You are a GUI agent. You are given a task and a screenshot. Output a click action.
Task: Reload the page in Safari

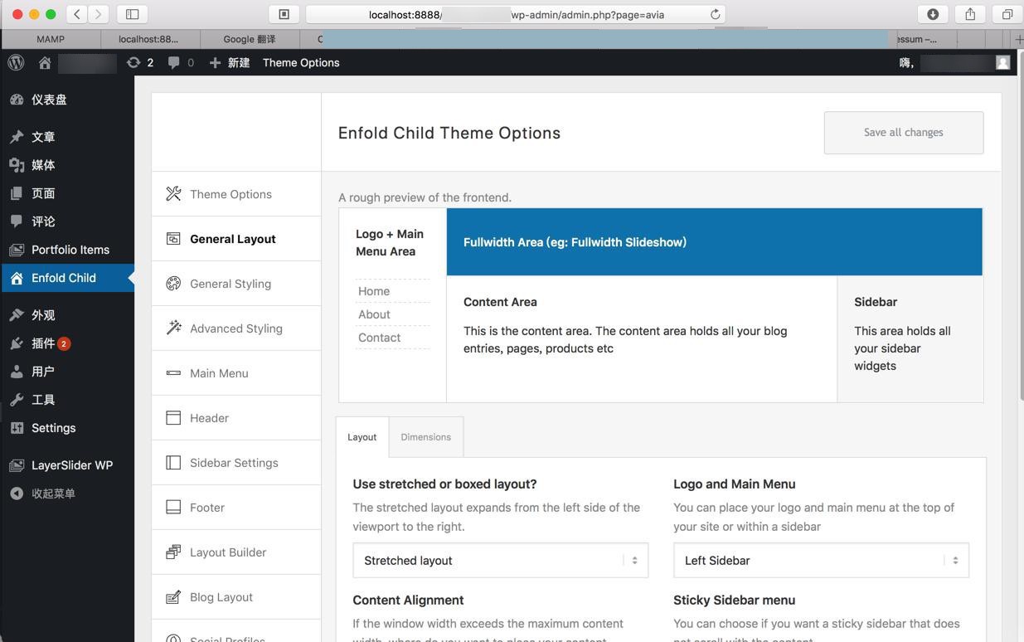coord(715,14)
